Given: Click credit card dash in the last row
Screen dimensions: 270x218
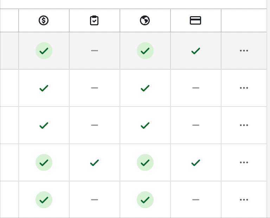Looking at the screenshot, I should [196, 200].
